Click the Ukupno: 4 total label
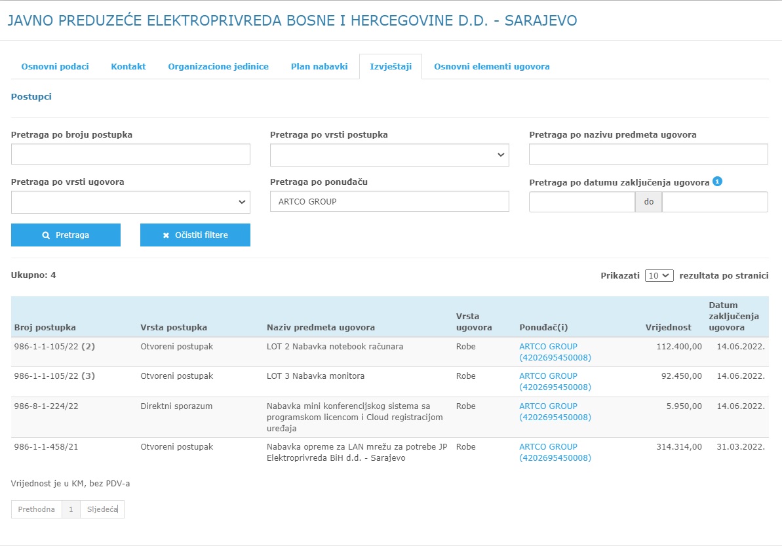Viewport: 782px width, 546px height. [x=33, y=275]
